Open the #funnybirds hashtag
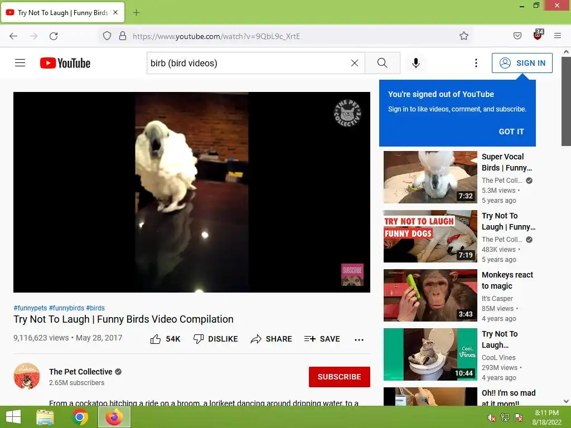Screen dimensions: 571x428 click(x=66, y=308)
